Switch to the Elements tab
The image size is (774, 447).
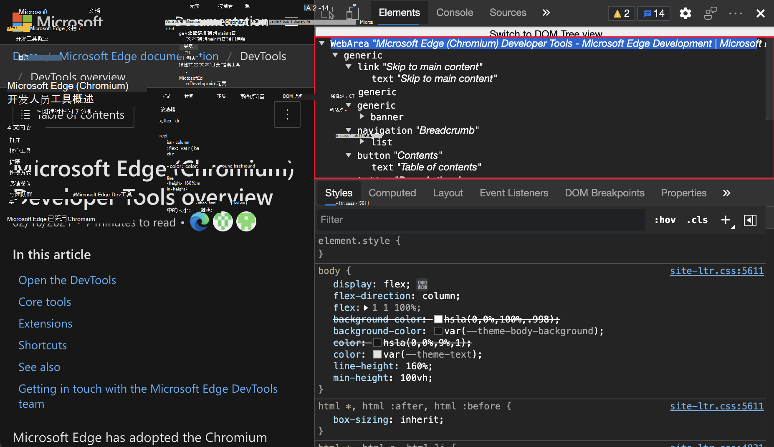399,13
